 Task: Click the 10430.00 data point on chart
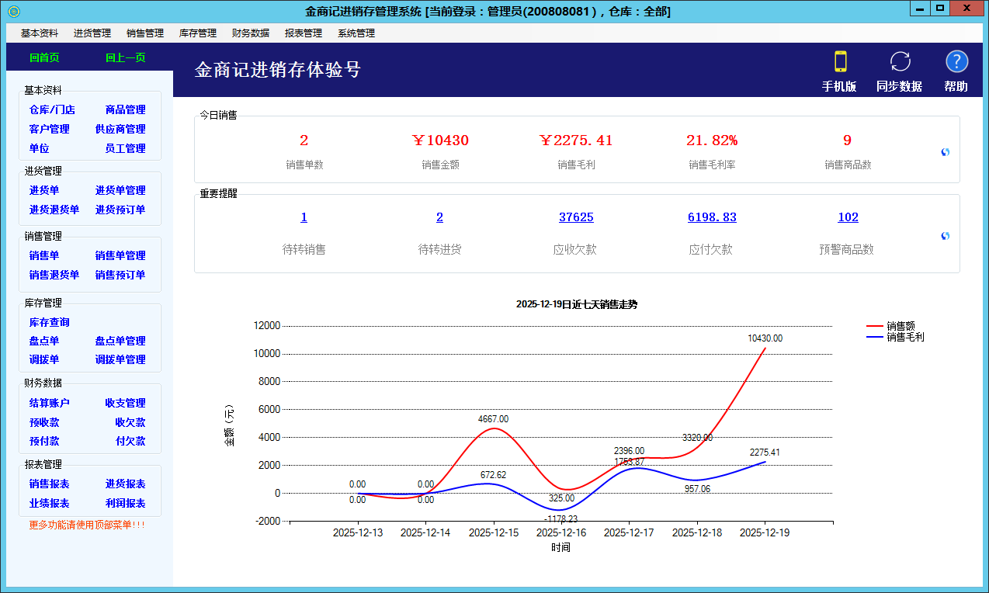pos(765,349)
